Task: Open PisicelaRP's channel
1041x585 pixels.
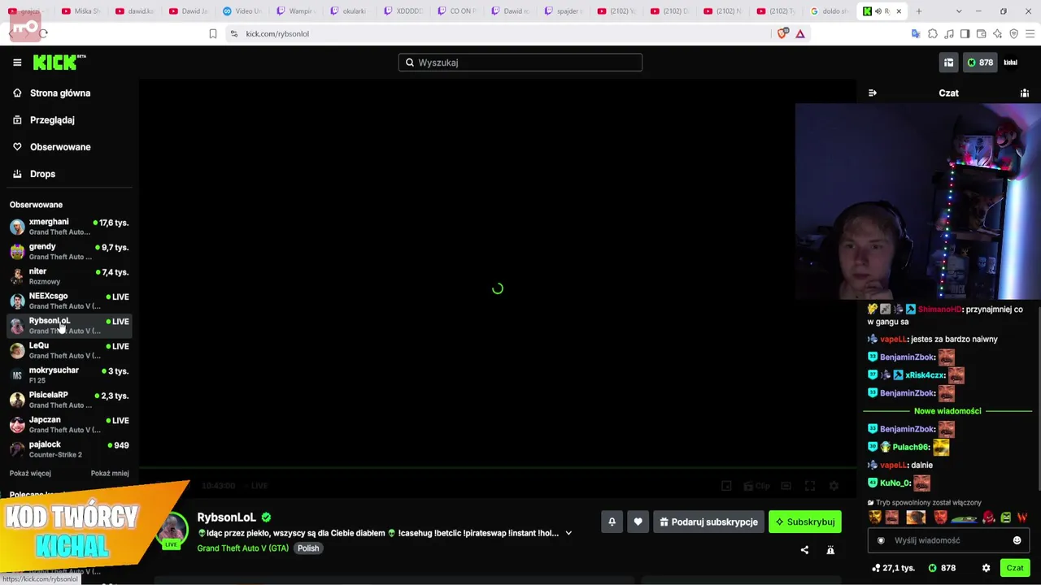Action: [69, 400]
